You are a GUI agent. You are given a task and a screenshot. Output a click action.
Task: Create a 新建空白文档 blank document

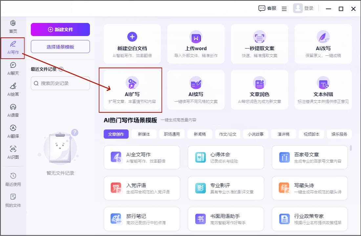132,44
